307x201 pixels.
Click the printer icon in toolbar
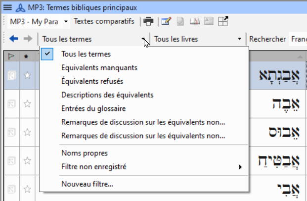click(x=148, y=21)
